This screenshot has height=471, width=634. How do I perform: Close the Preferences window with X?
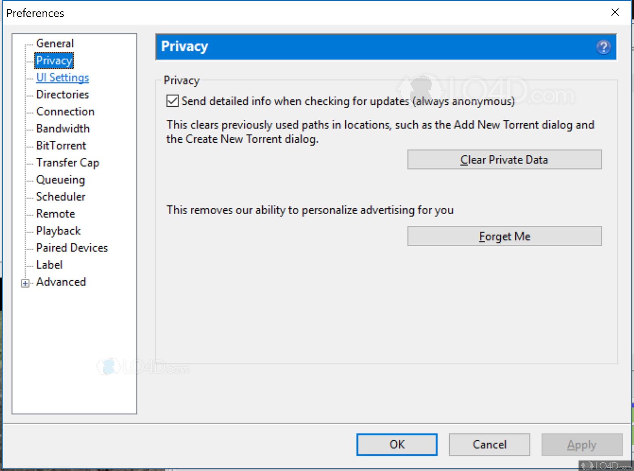[x=615, y=12]
